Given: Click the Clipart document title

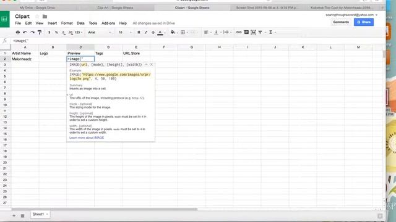Looking at the screenshot, I should click(22, 17).
